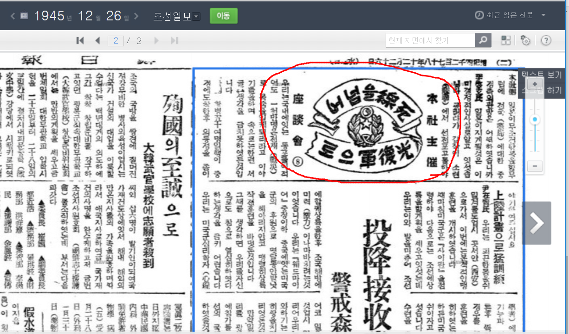The height and width of the screenshot is (334, 569).
Task: Select the year 1945 field
Action: (49, 16)
